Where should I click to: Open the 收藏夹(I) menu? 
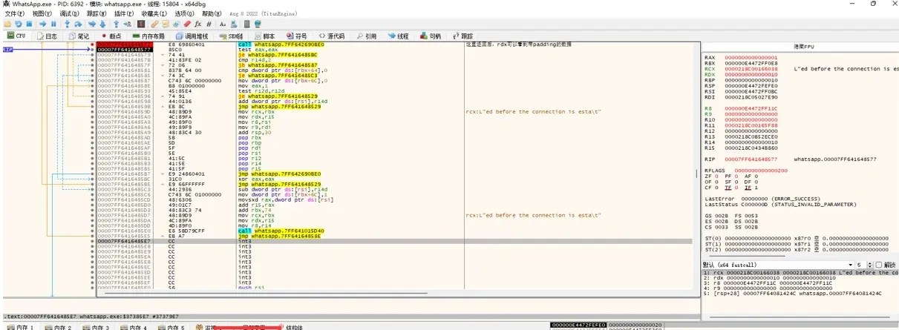(156, 13)
